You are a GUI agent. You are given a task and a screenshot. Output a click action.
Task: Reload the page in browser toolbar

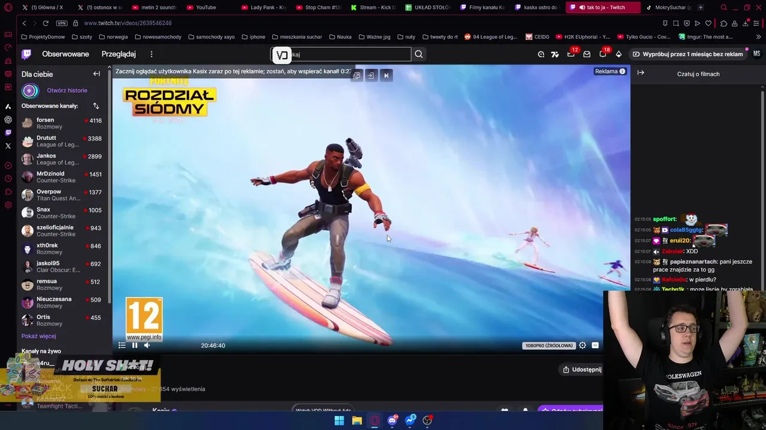click(45, 23)
